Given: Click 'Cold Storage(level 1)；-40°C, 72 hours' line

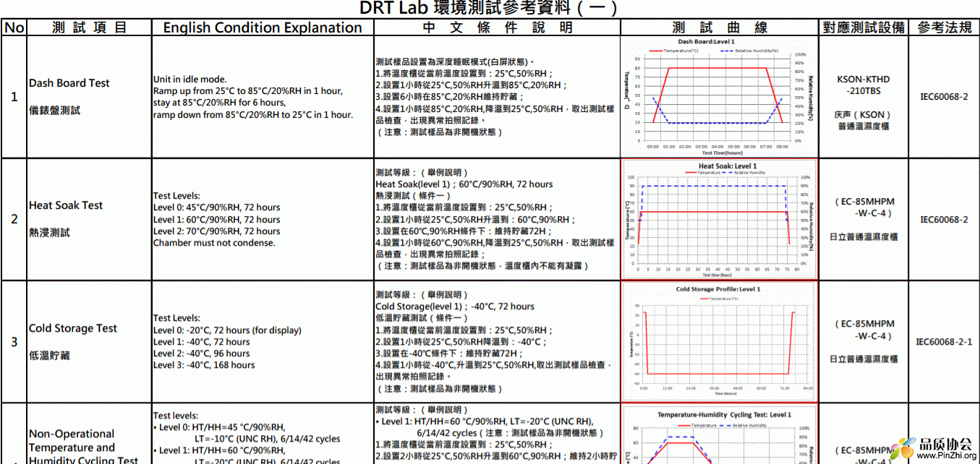Looking at the screenshot, I should coord(455,306).
